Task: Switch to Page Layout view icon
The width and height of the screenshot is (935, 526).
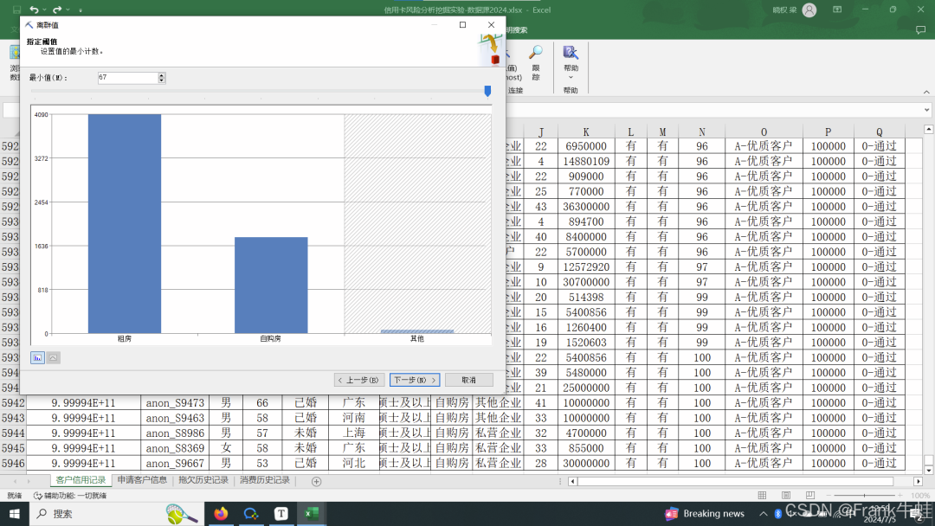Action: point(786,495)
